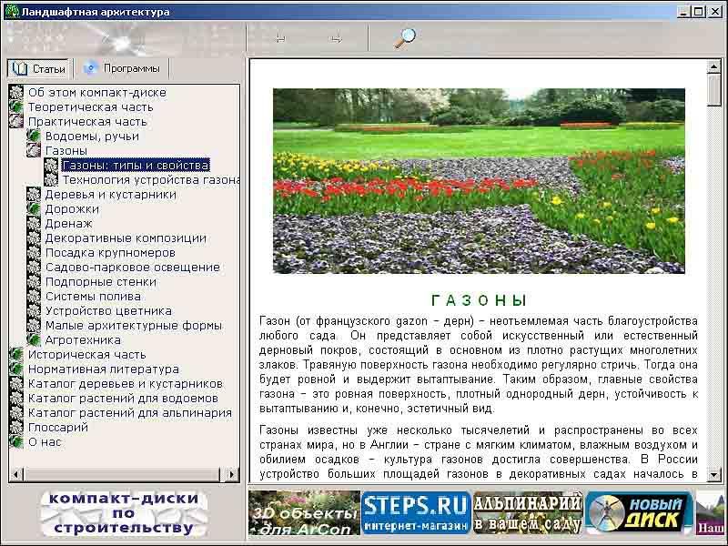Click the leaf icon beside Водоемы, ручьи

tap(34, 136)
